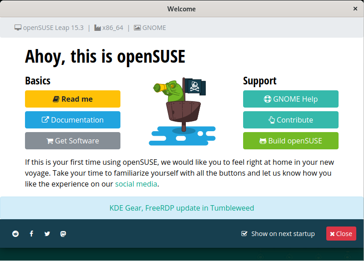Click the red Close button
Viewport: 364px width, 261px height.
341,233
